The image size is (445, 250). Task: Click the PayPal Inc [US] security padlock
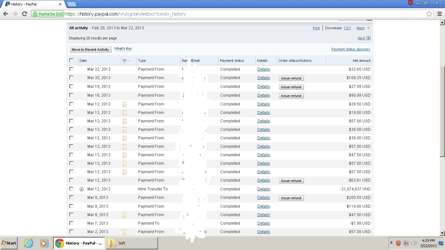coord(35,14)
